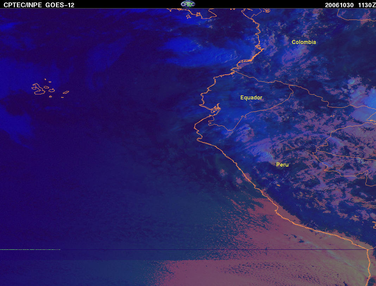376x286 pixels.
Task: Click the CPTEC logo in the header
Action: pos(188,4)
